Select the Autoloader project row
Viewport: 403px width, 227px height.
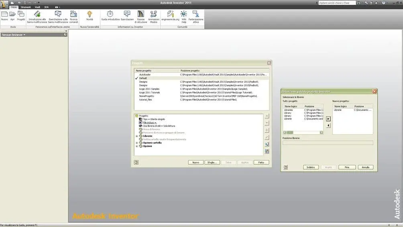[202, 75]
